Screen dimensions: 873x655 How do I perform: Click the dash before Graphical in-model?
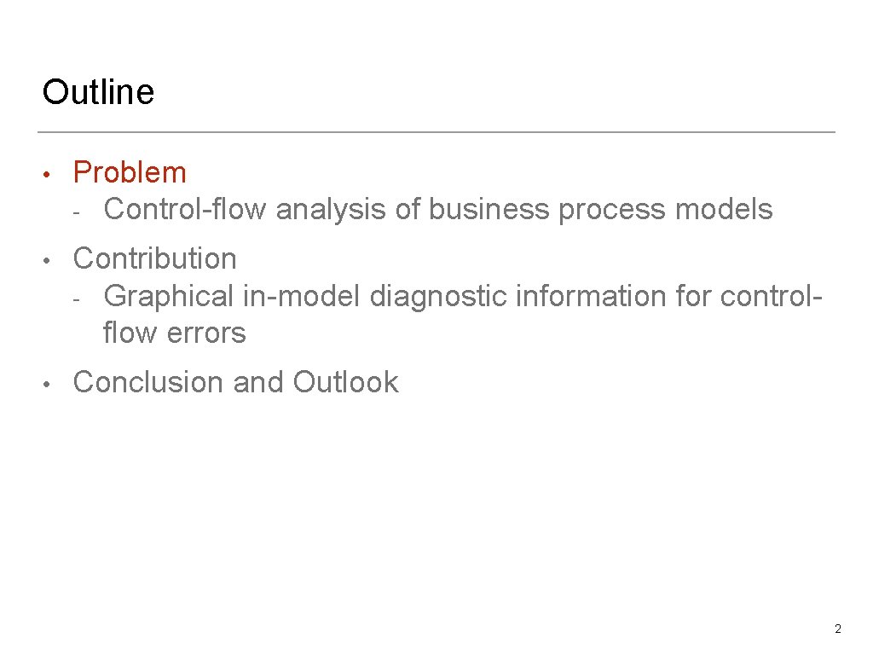[76, 299]
